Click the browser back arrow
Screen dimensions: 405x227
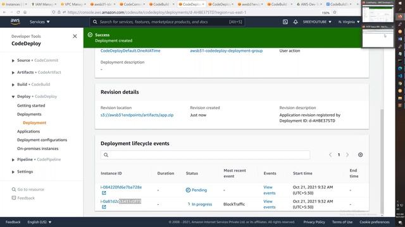point(4,13)
